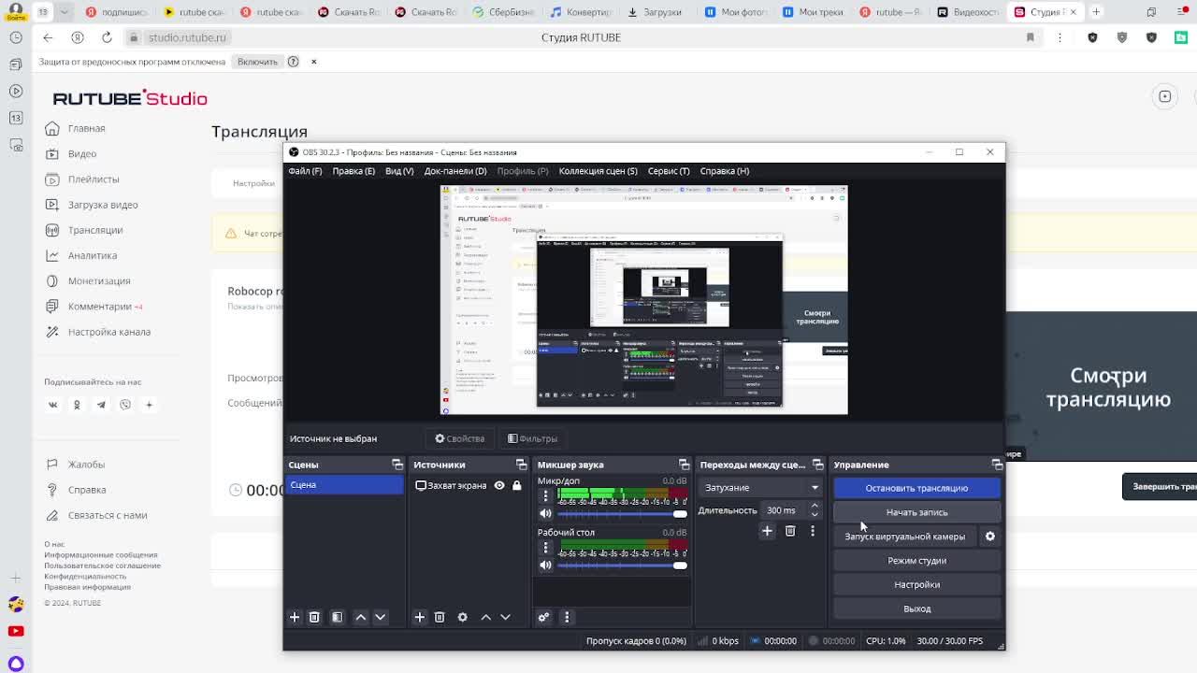1197x673 pixels.
Task: Mute the Рабочий стол audio channel
Action: click(546, 565)
